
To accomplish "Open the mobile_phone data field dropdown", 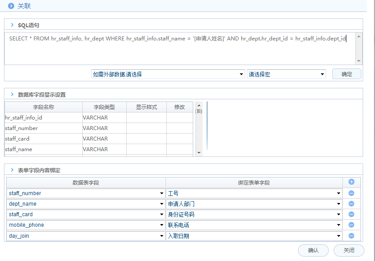I will [x=161, y=225].
